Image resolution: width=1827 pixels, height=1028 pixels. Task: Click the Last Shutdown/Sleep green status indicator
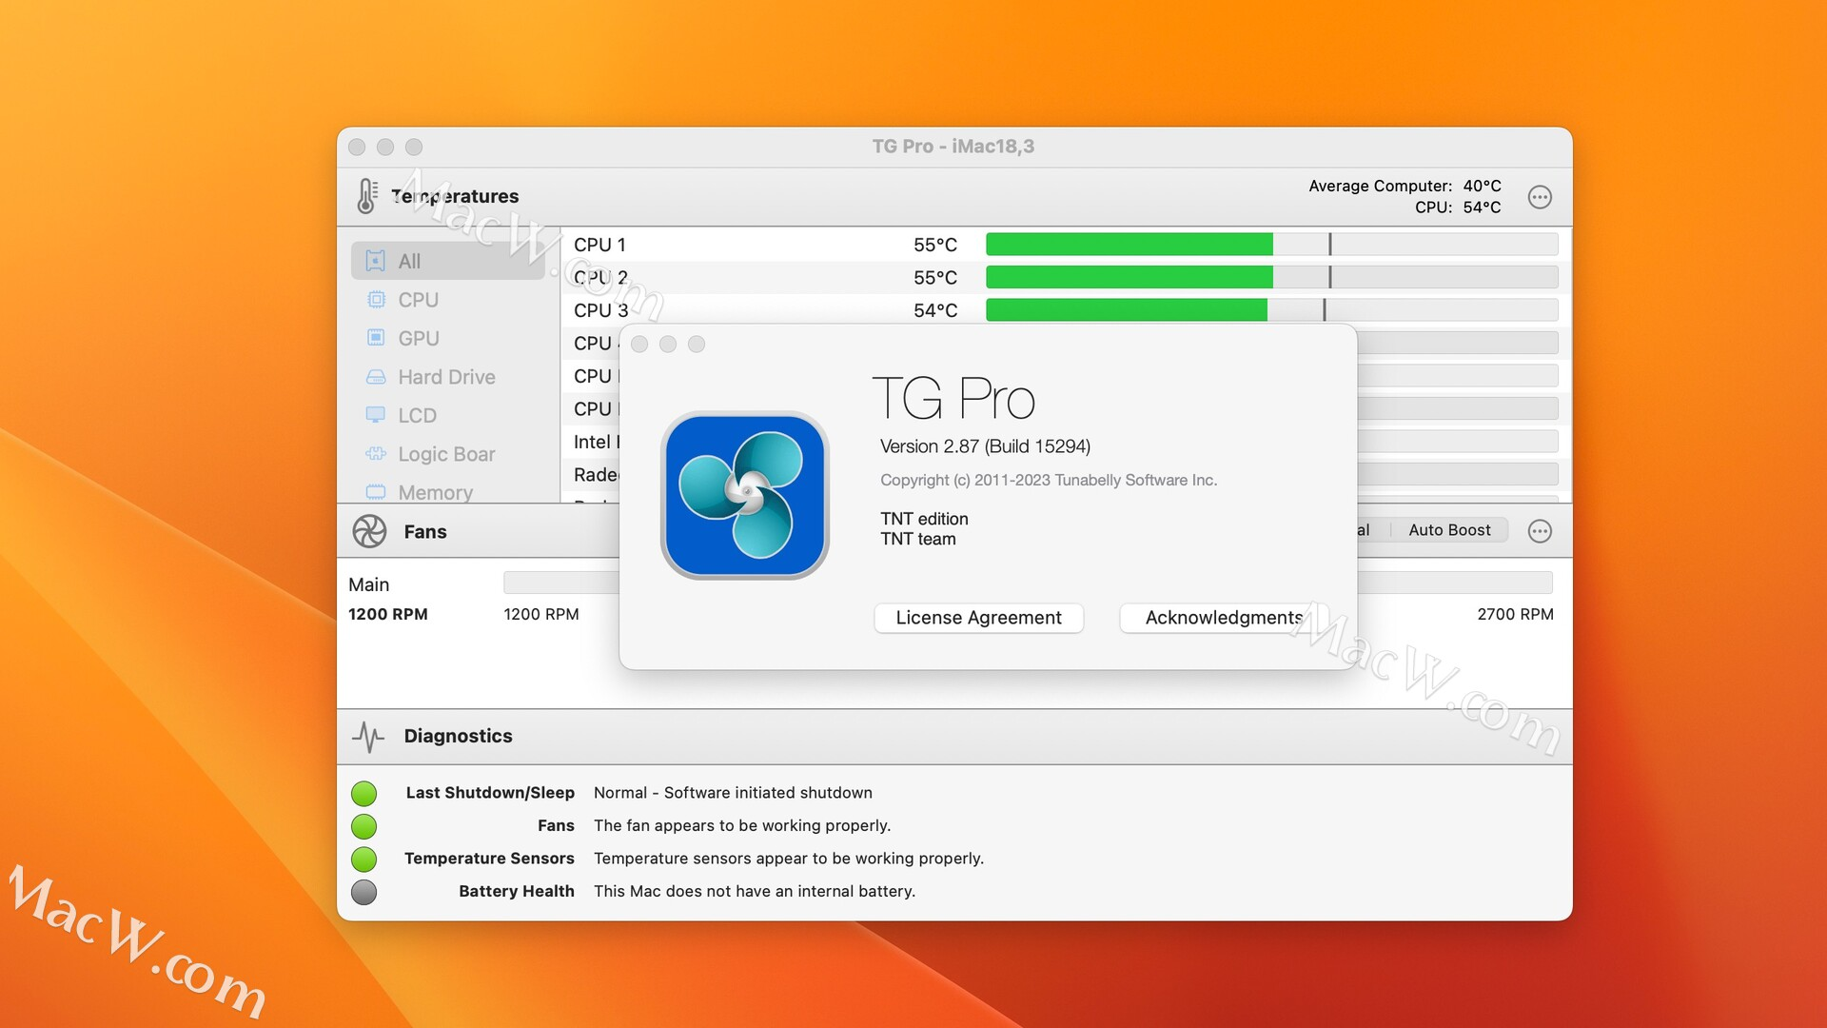[x=363, y=793]
